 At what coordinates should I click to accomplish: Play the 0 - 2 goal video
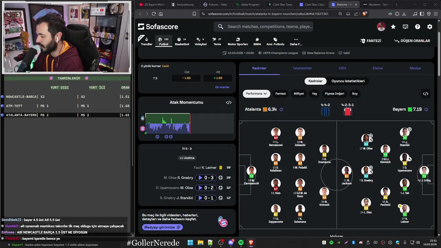(x=206, y=188)
